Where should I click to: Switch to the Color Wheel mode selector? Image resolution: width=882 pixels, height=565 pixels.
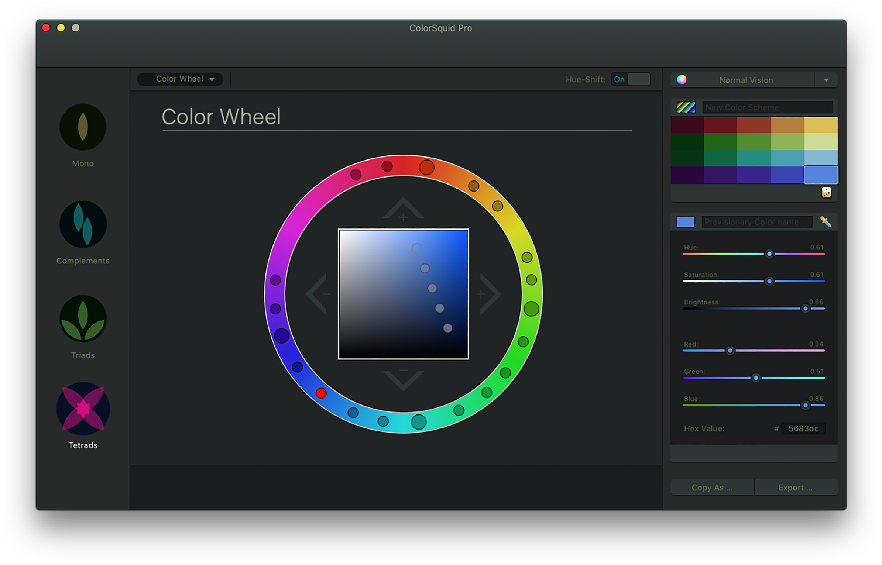pyautogui.click(x=180, y=79)
